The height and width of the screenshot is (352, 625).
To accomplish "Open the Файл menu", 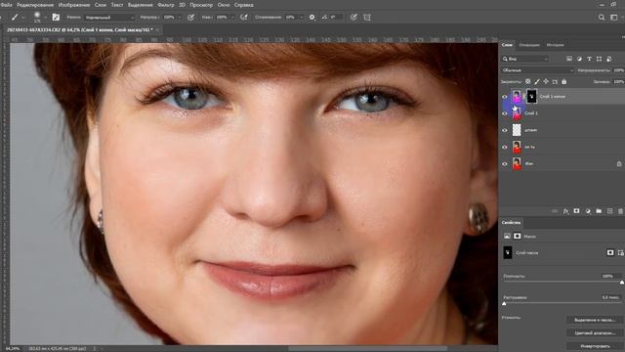I will coord(7,5).
